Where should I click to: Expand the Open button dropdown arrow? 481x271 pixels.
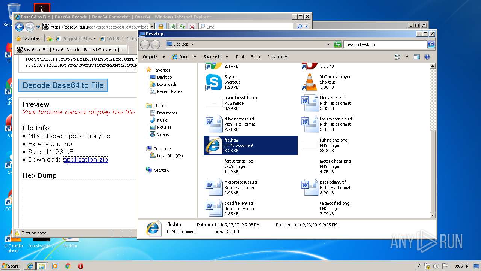(x=195, y=57)
